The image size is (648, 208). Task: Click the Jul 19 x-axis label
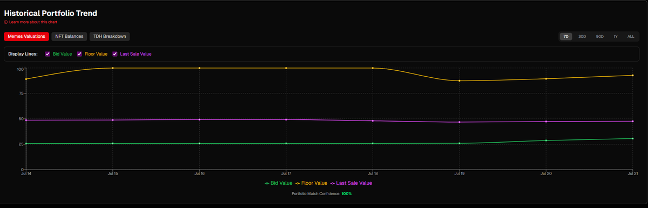click(x=460, y=174)
